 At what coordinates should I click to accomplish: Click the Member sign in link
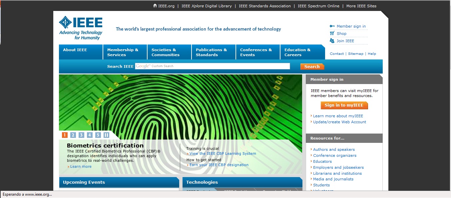click(x=351, y=26)
